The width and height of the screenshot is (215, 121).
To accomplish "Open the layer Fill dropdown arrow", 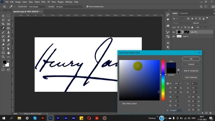I will [x=207, y=28].
